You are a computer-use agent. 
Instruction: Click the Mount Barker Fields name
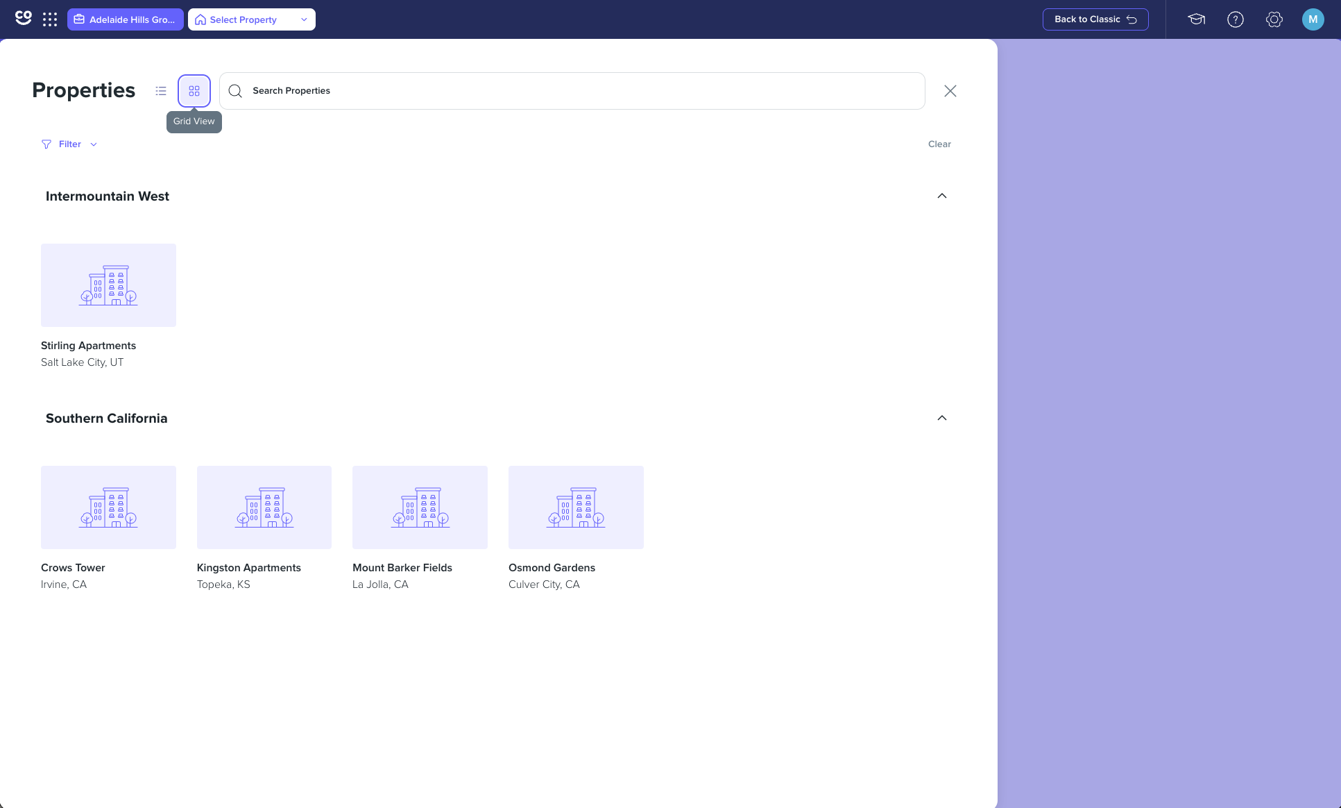pyautogui.click(x=402, y=568)
